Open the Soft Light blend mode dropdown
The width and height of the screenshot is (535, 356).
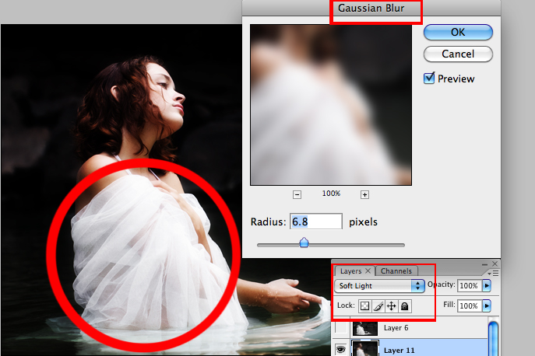[x=379, y=285]
